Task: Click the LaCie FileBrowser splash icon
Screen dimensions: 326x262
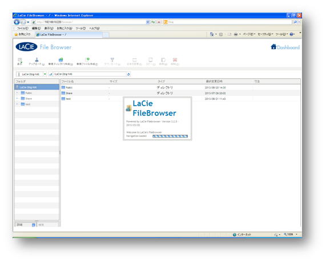Action: 128,108
